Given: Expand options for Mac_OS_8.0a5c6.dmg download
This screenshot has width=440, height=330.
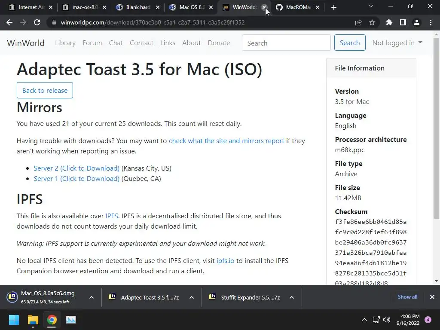Looking at the screenshot, I should pos(92,297).
